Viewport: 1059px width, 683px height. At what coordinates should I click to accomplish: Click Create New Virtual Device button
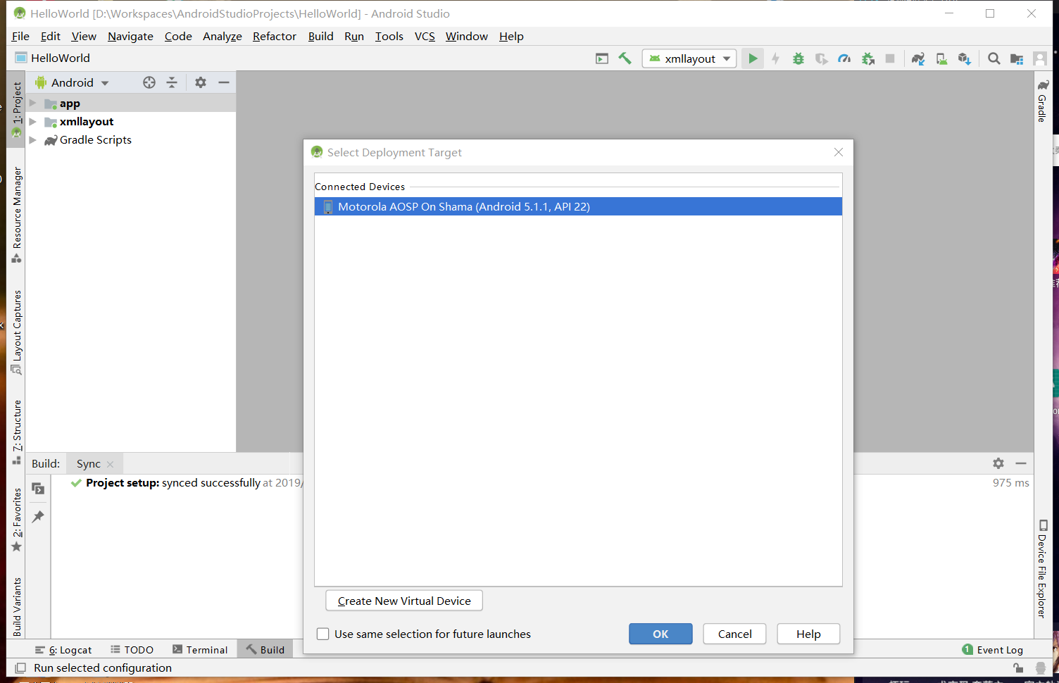(x=404, y=601)
